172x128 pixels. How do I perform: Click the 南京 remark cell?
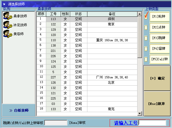[x=112, y=24]
